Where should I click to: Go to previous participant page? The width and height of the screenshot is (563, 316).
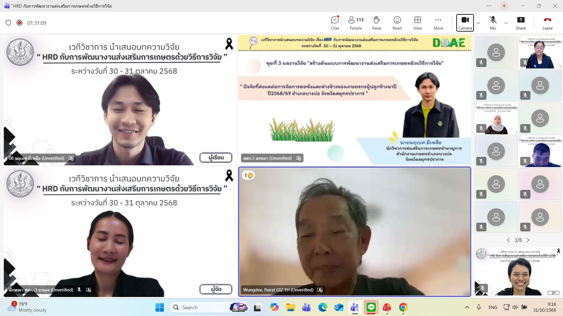pos(508,240)
